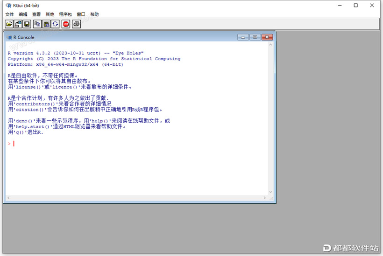Click the Open script folder icon

[x=9, y=24]
